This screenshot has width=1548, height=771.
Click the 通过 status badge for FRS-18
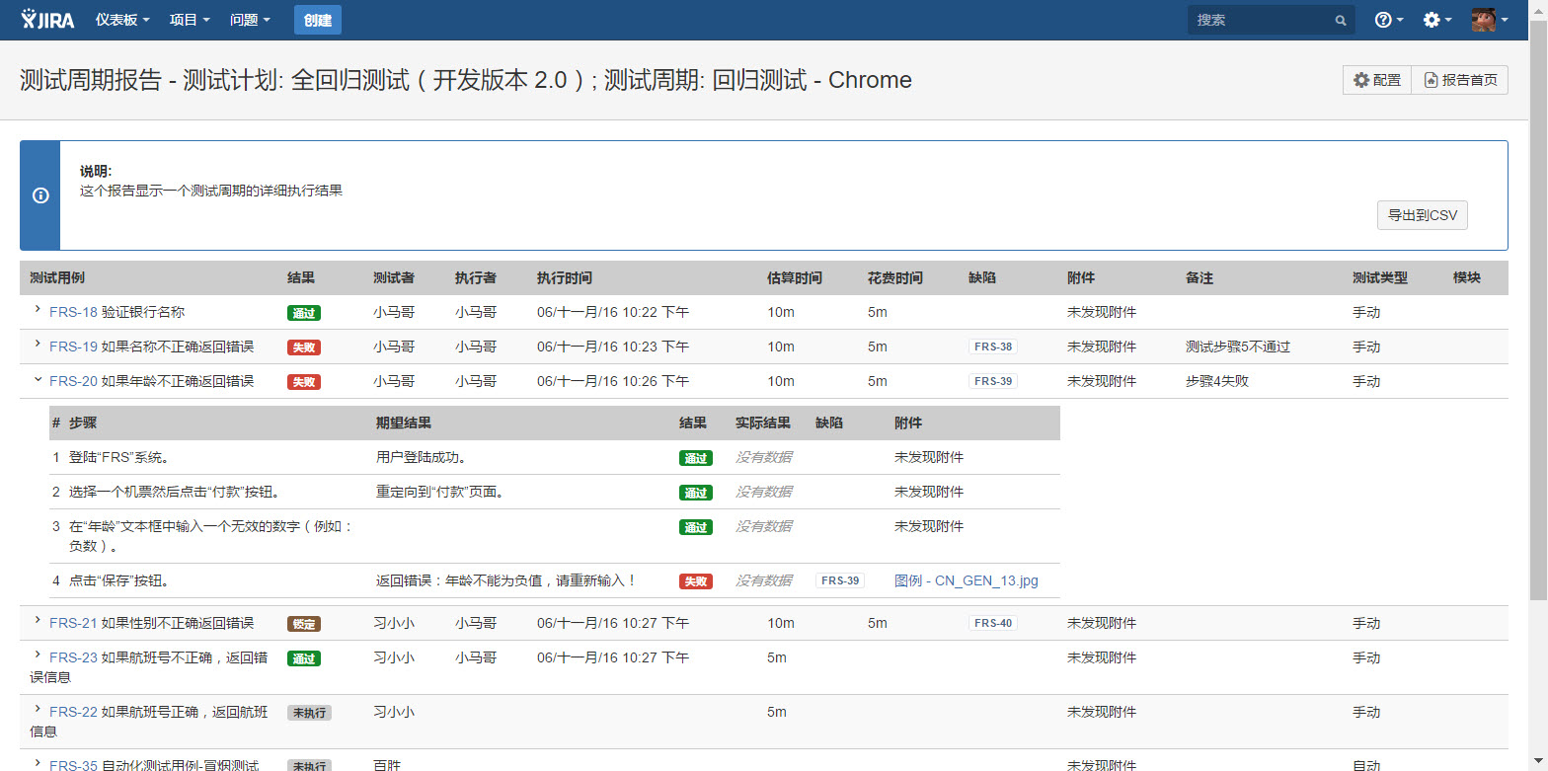304,313
